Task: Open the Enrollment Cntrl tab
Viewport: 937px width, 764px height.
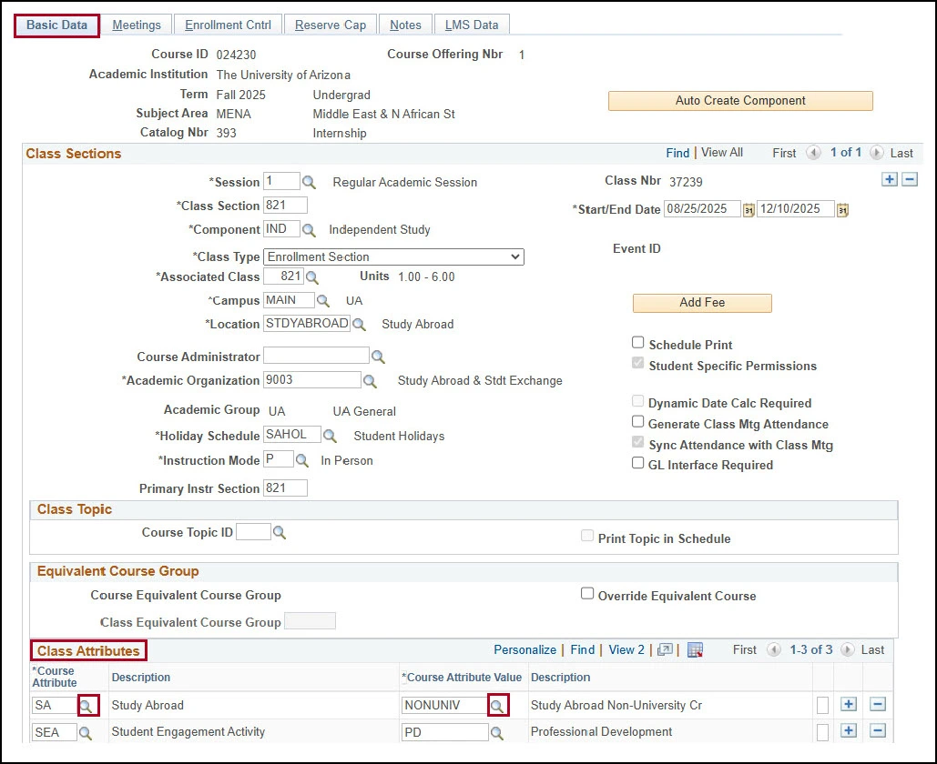Action: click(229, 25)
